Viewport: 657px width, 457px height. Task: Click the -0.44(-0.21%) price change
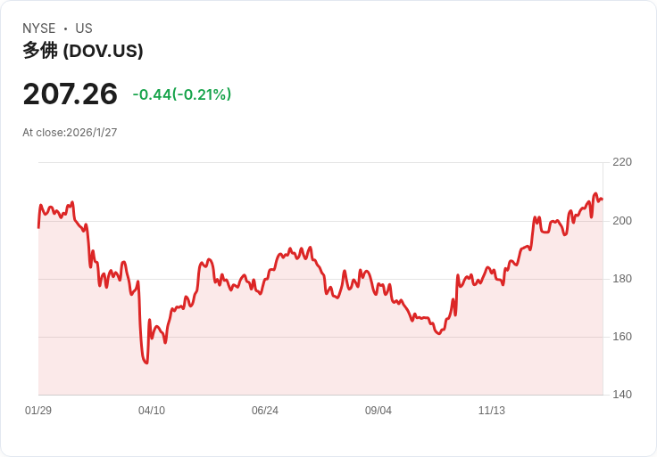182,94
